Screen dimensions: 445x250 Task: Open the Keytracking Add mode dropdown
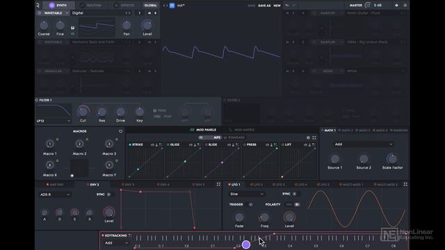point(116,243)
